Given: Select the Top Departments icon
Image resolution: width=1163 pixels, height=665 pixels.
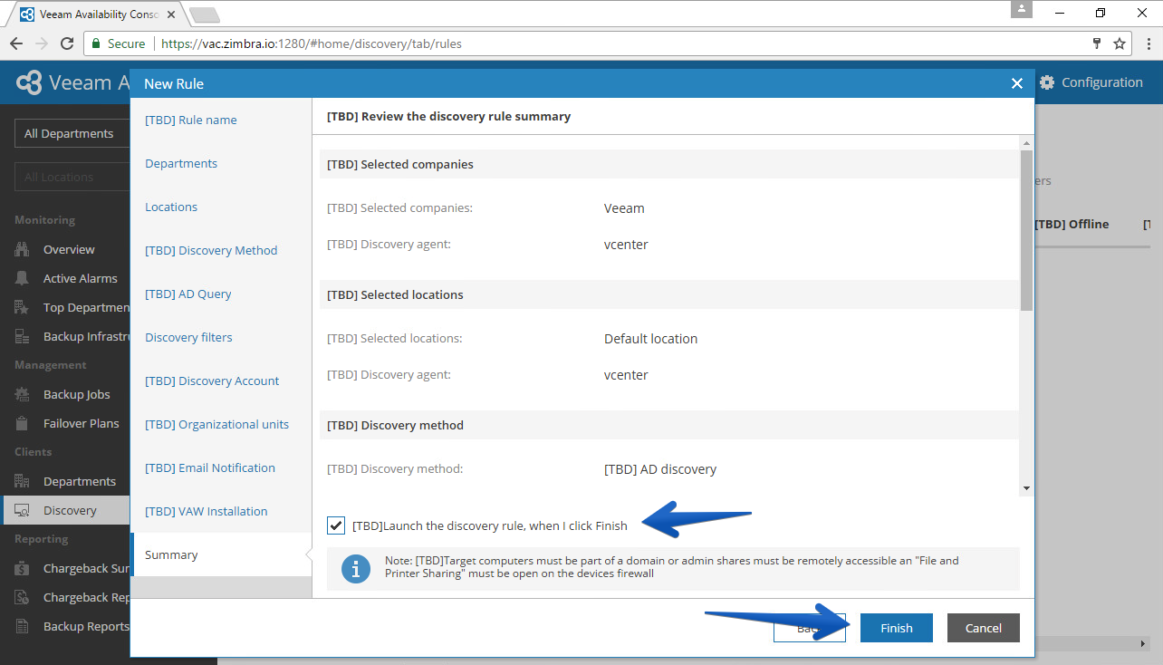Looking at the screenshot, I should tap(23, 308).
